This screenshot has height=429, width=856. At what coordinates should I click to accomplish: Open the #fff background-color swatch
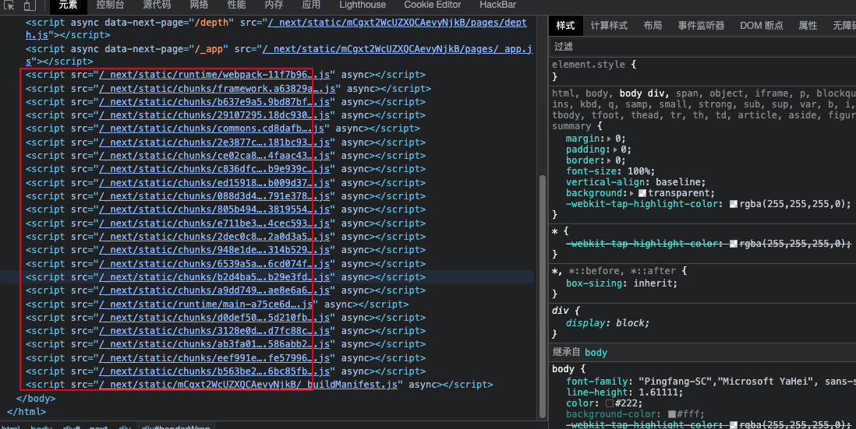tap(672, 414)
